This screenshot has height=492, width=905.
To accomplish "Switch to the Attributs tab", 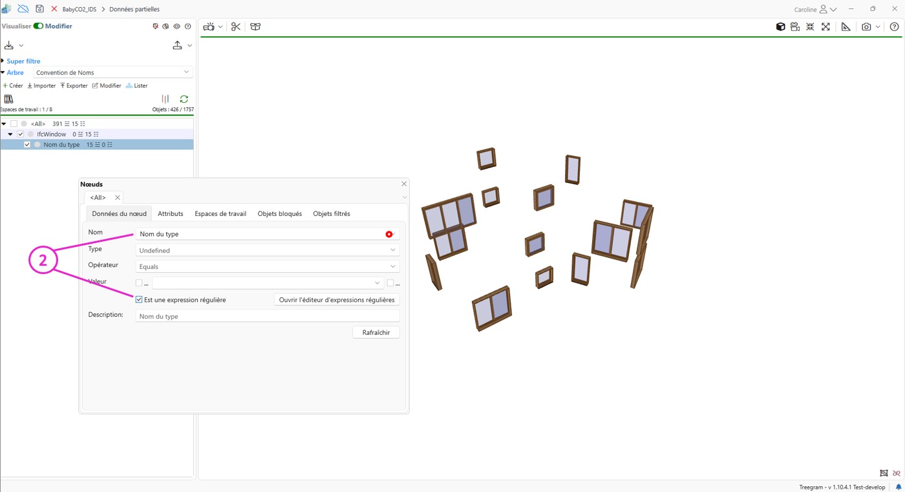I will pos(170,213).
